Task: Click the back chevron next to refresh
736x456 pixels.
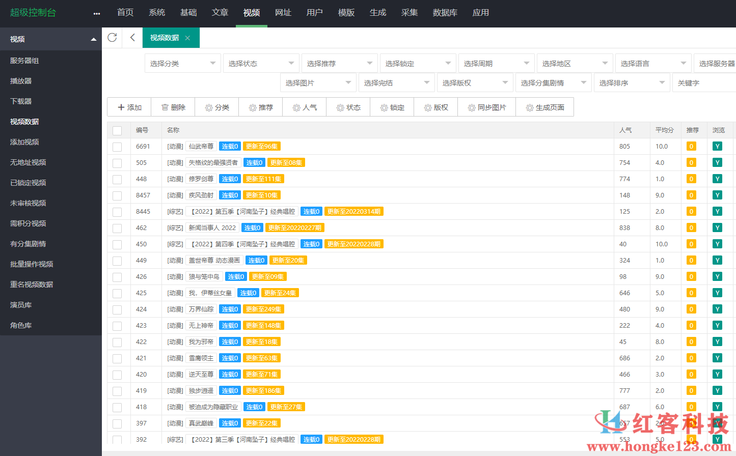Action: click(131, 37)
